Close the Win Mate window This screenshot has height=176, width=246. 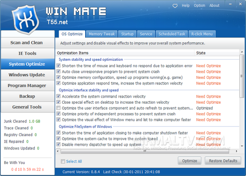[240, 4]
